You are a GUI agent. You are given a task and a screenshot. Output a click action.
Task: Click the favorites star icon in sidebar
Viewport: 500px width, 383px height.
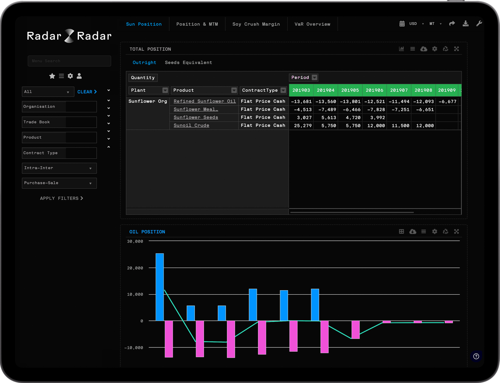click(52, 76)
